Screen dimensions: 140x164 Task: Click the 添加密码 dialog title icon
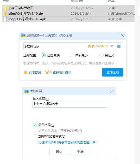[27, 91]
